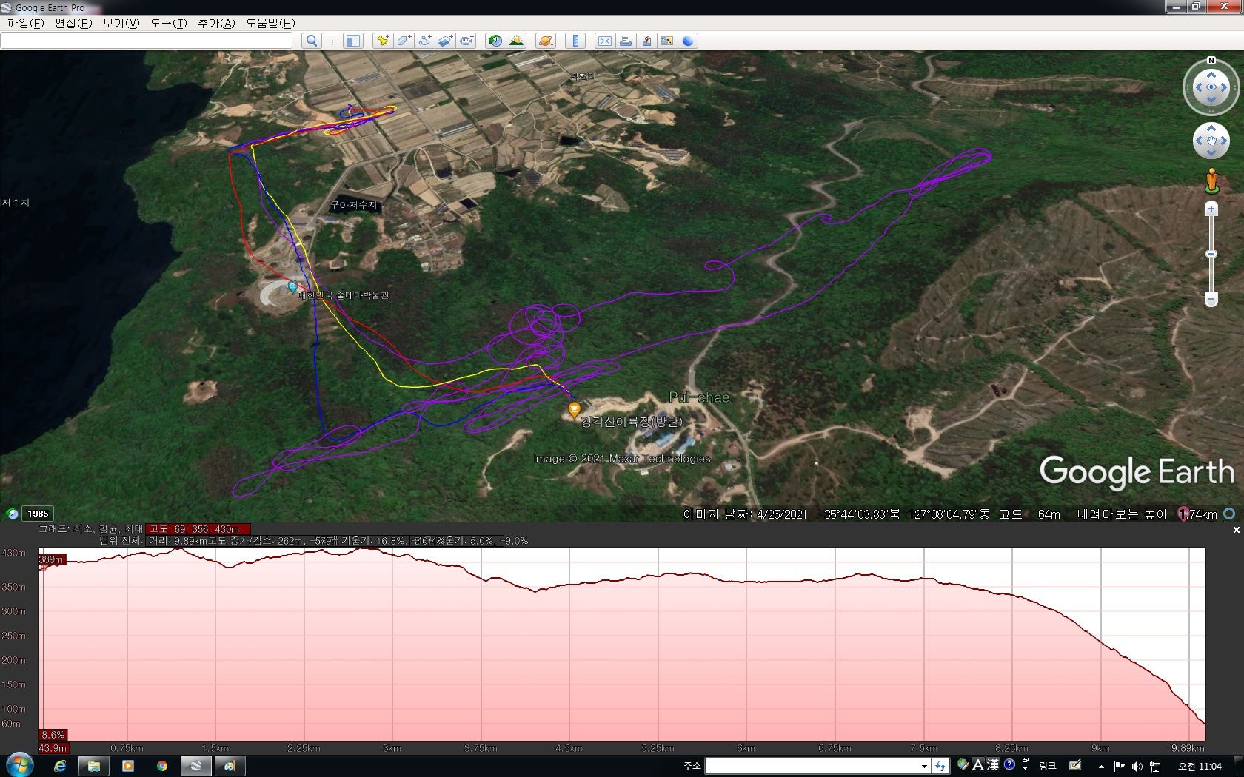The height and width of the screenshot is (777, 1244).
Task: Click the 경각산이륙장 yellow placemark
Action: click(x=574, y=409)
